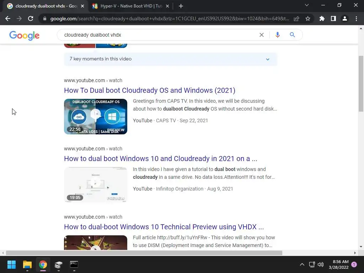Screen dimensions: 364x273
Task: Open the 8:56 AM clock and calendar
Action: tap(339, 264)
